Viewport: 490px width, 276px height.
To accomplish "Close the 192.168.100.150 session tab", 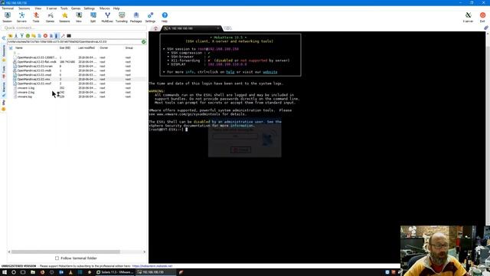I will click(218, 28).
